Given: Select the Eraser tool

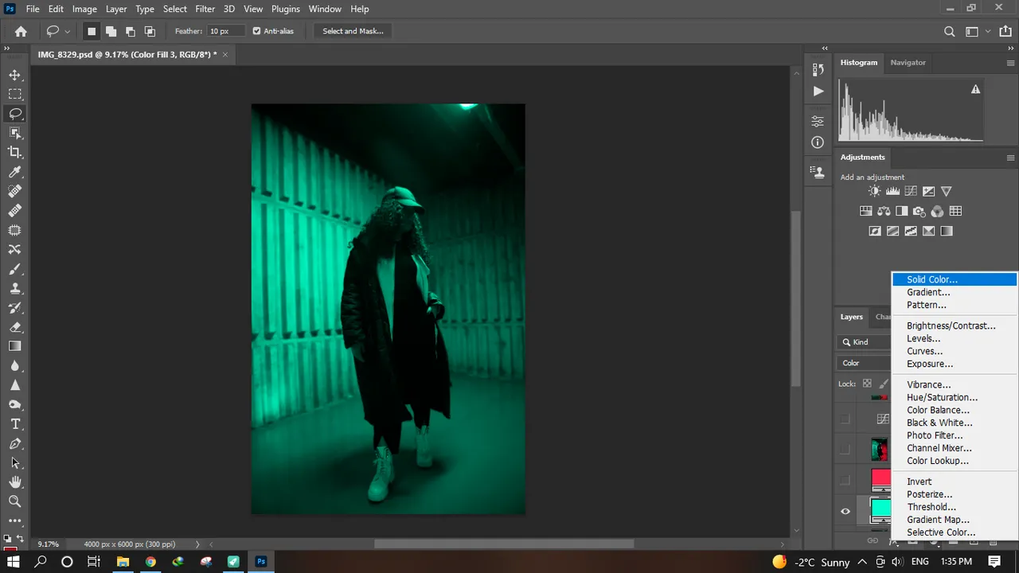Looking at the screenshot, I should (15, 327).
